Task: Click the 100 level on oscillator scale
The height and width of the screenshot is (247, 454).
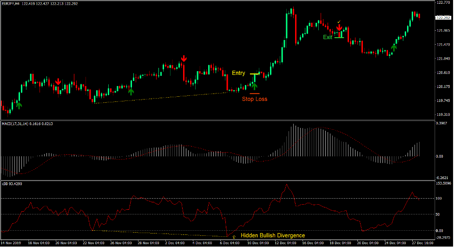Action: [440, 198]
